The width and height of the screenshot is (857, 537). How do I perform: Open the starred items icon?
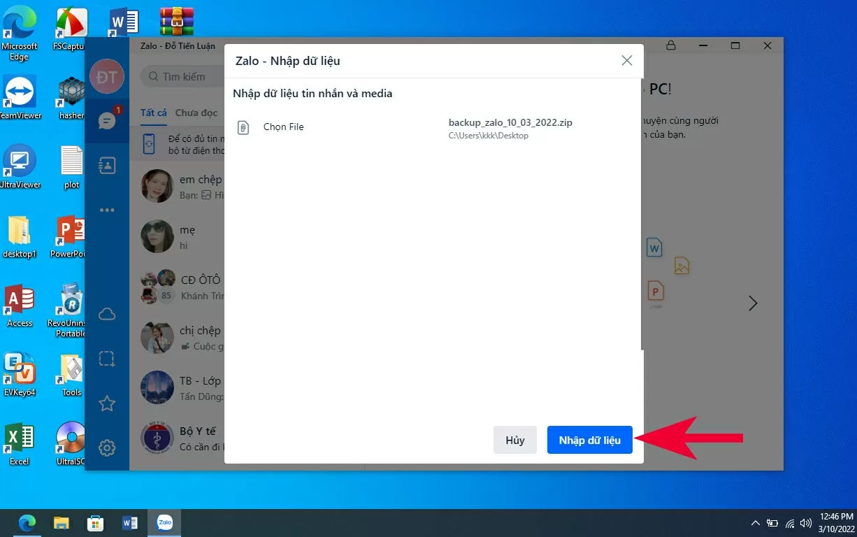point(107,403)
